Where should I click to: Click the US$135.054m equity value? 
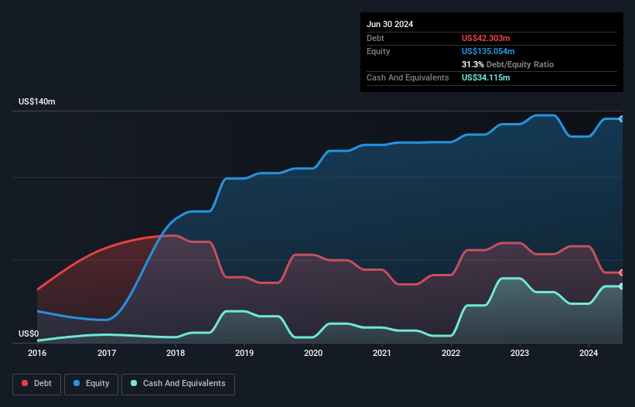point(488,51)
